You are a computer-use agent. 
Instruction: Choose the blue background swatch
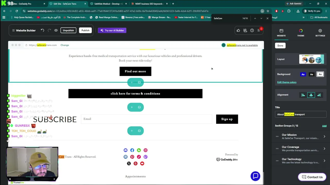click(303, 74)
